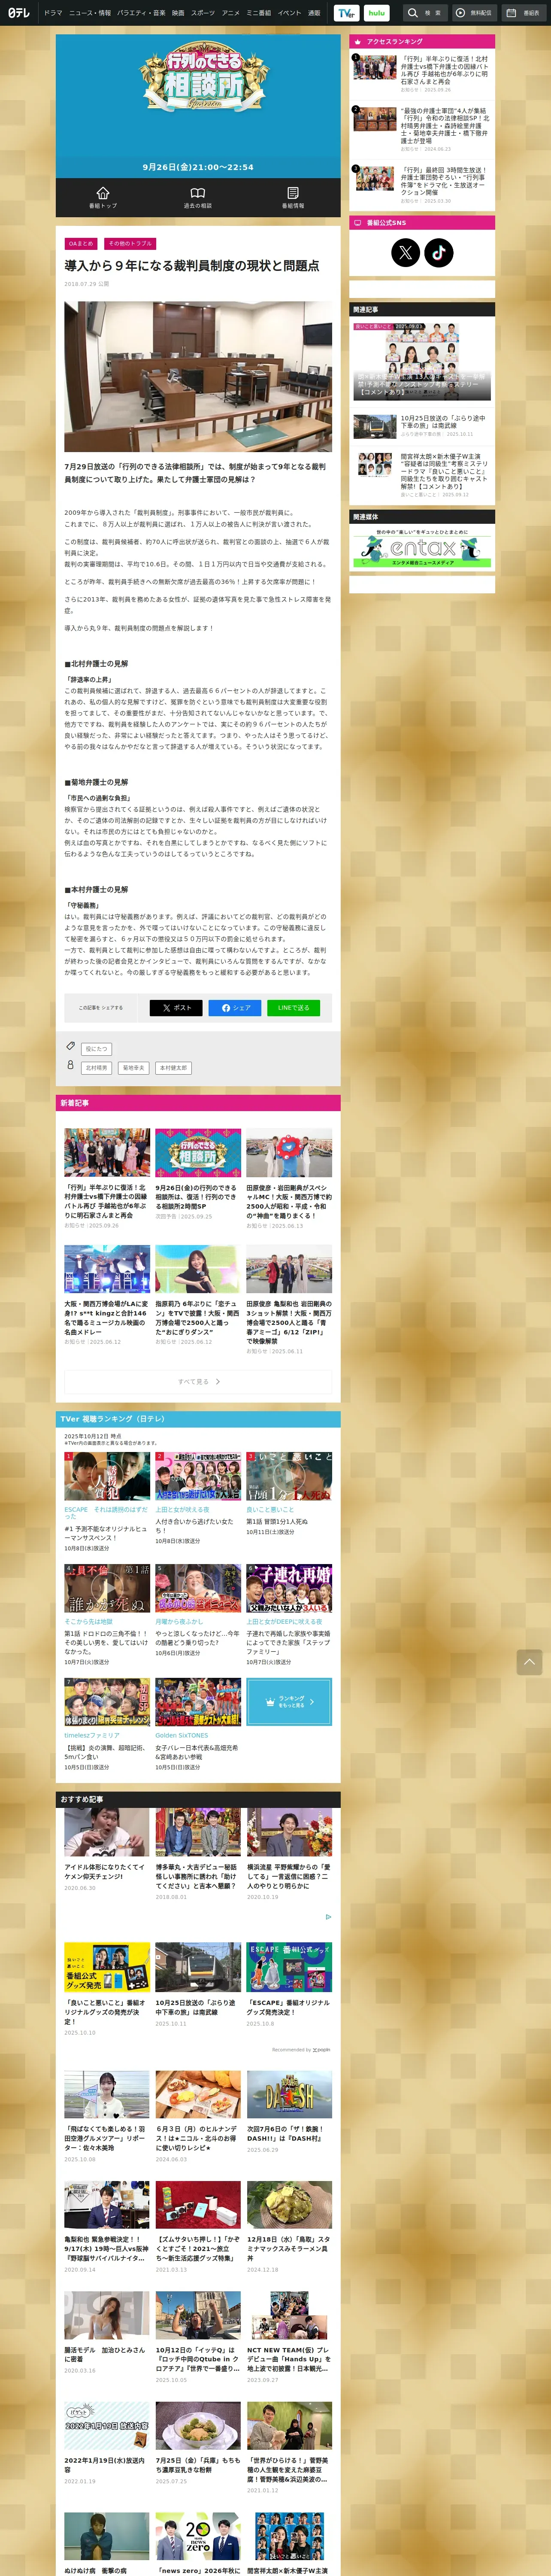This screenshot has height=2576, width=551.
Task: Select ミニ番組 in the top navigation
Action: pyautogui.click(x=259, y=13)
